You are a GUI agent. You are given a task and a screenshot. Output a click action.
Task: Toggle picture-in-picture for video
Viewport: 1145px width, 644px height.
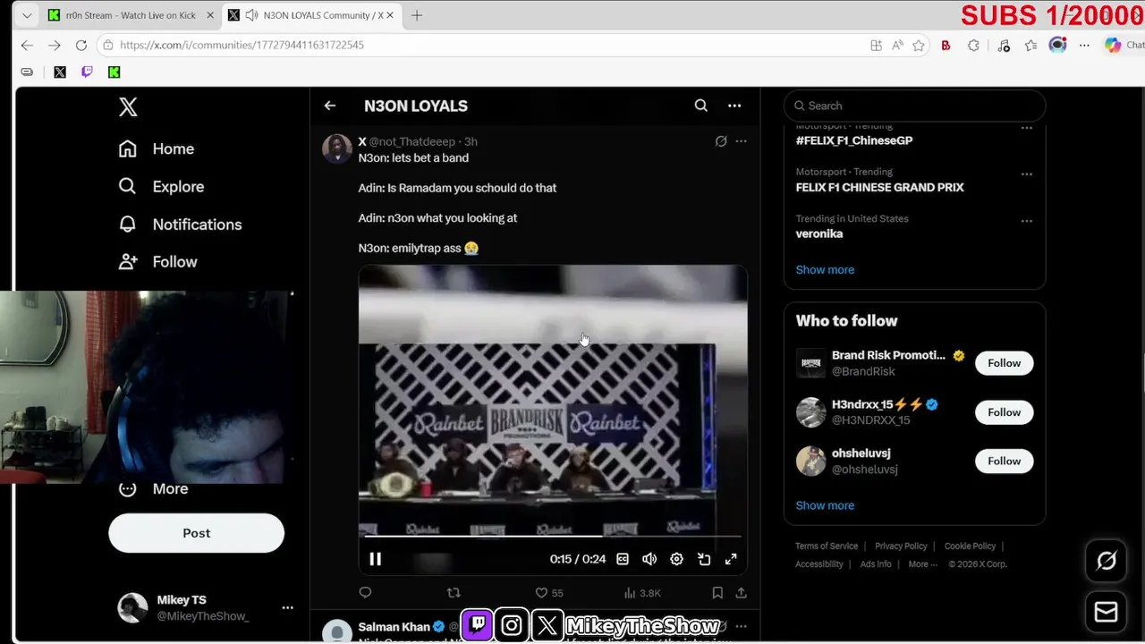click(x=704, y=559)
